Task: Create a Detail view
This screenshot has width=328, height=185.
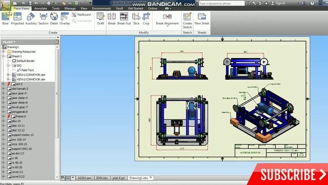Action: click(54, 19)
